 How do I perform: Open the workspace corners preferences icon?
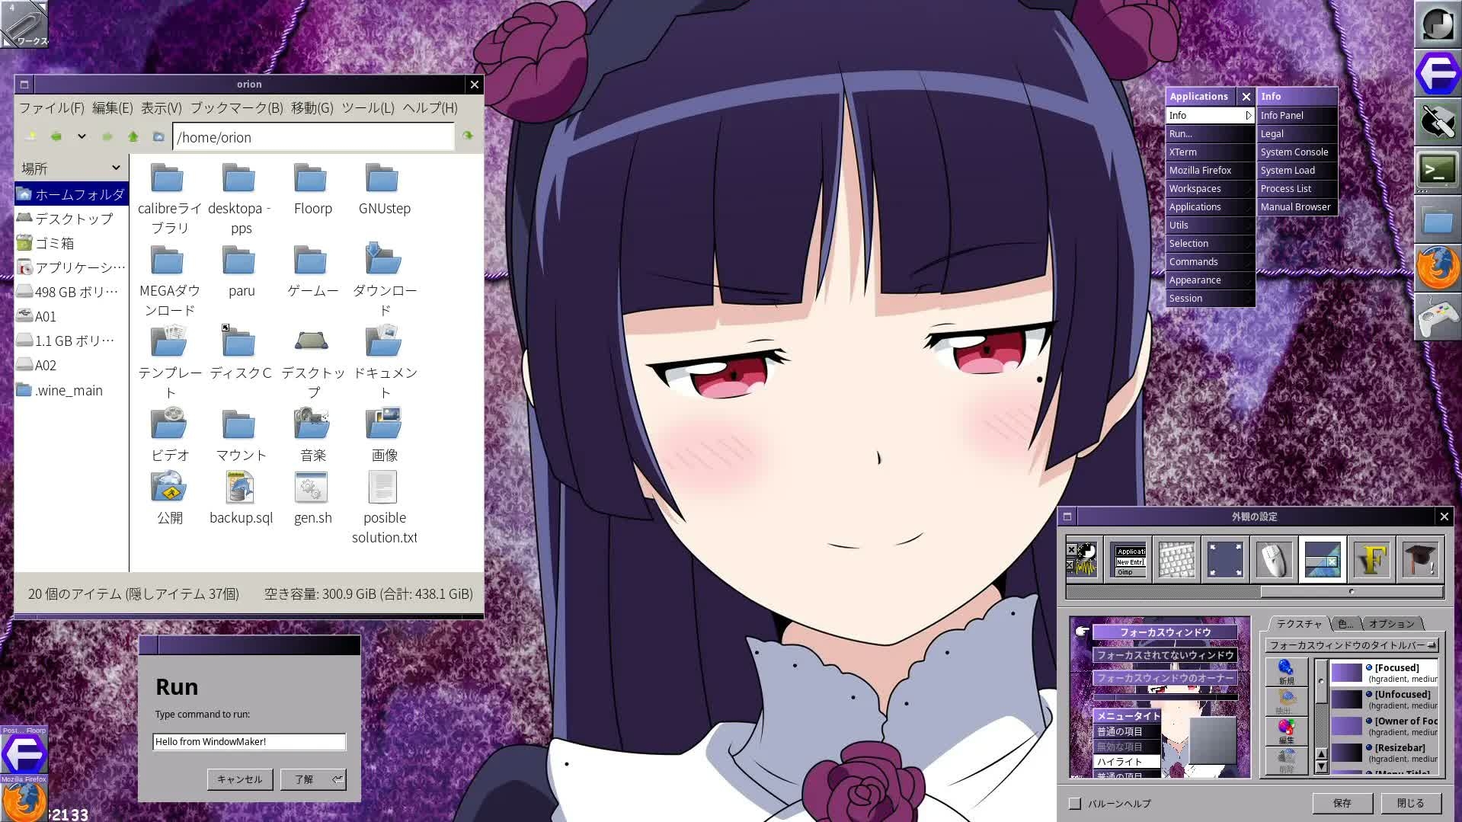(1225, 560)
